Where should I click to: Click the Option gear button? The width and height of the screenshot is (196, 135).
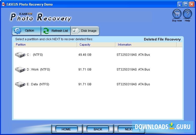point(26,31)
